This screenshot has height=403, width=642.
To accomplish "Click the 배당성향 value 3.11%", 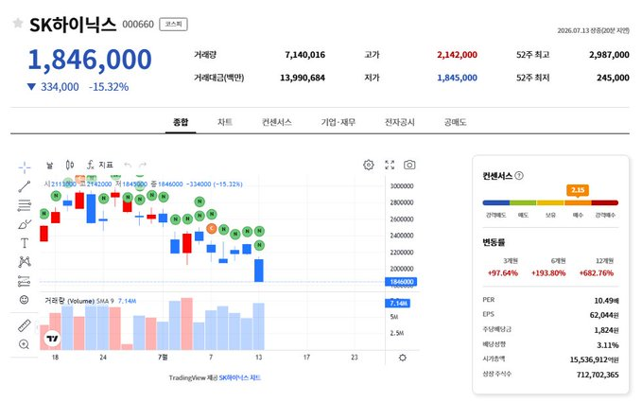I will tap(608, 345).
